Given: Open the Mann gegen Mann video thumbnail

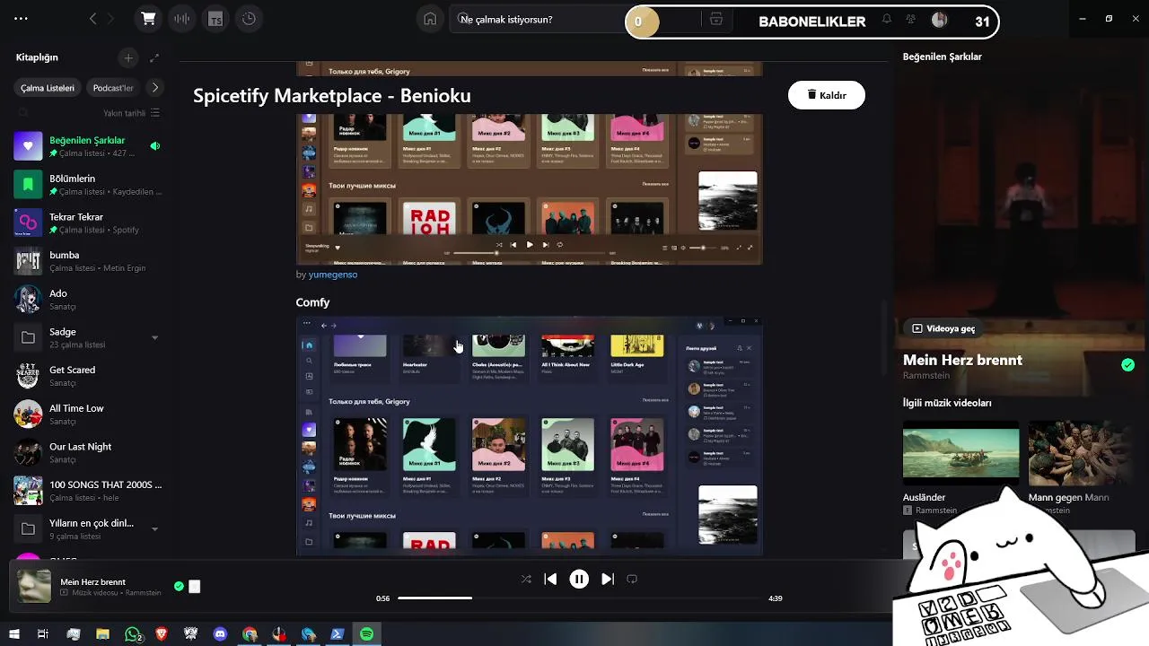Looking at the screenshot, I should pos(1082,453).
